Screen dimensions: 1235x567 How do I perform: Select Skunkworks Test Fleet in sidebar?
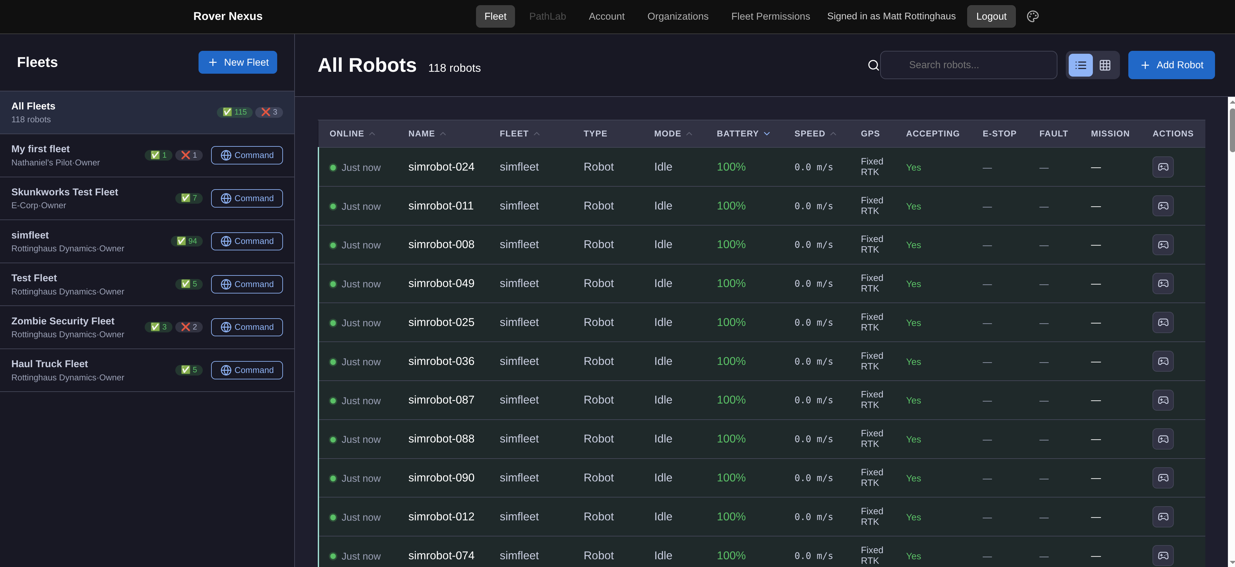pyautogui.click(x=147, y=198)
